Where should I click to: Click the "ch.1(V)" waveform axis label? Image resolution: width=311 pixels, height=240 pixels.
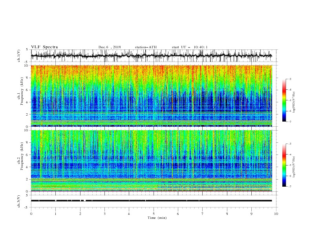[19, 56]
